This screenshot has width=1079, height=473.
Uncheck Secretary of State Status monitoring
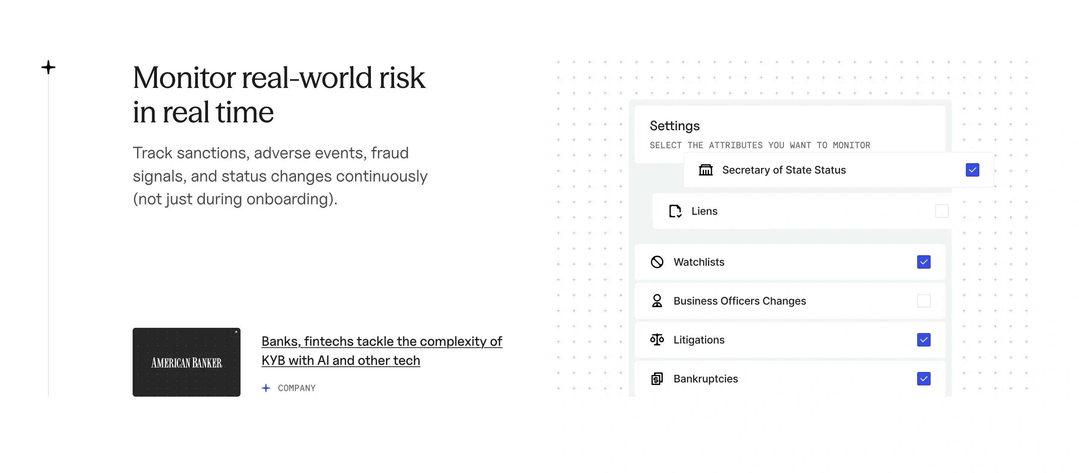pyautogui.click(x=973, y=170)
